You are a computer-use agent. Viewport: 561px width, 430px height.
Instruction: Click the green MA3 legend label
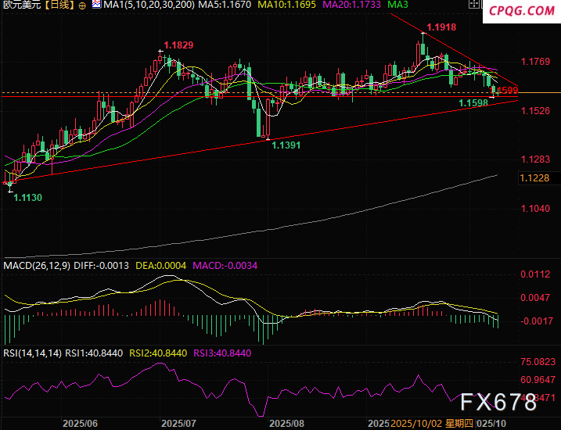(399, 5)
